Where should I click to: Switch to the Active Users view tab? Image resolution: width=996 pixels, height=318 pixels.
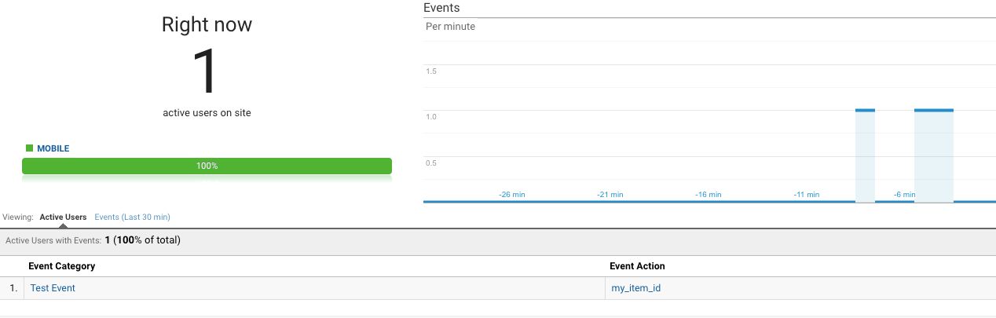pyautogui.click(x=63, y=217)
